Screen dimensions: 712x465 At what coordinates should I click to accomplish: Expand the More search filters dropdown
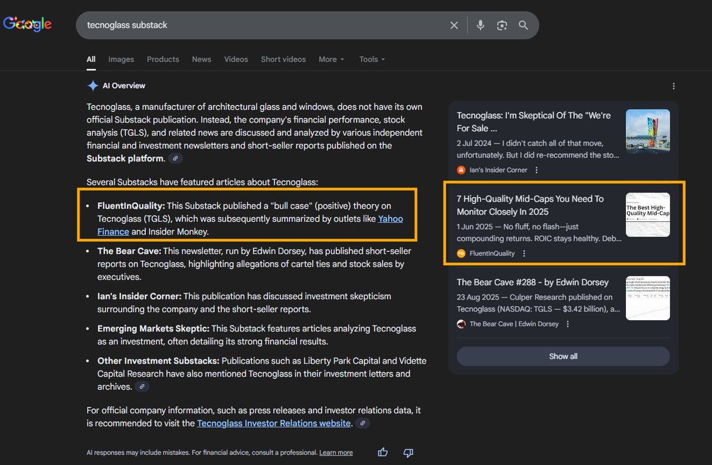[331, 59]
